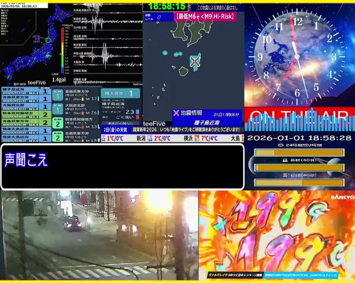
Task: Click the 東京都 新宿 seismograph trace
Action: pyautogui.click(x=108, y=48)
